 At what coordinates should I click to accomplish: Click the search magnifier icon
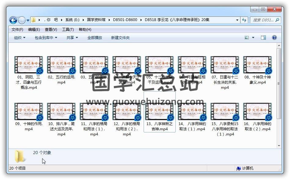tap(277, 20)
